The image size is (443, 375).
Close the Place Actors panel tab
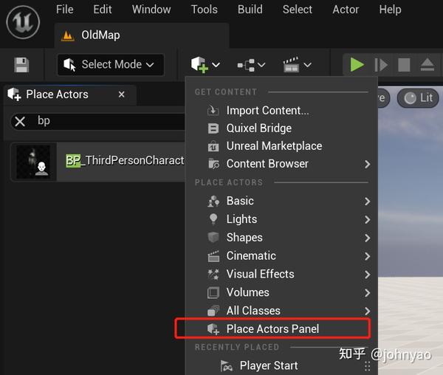122,94
